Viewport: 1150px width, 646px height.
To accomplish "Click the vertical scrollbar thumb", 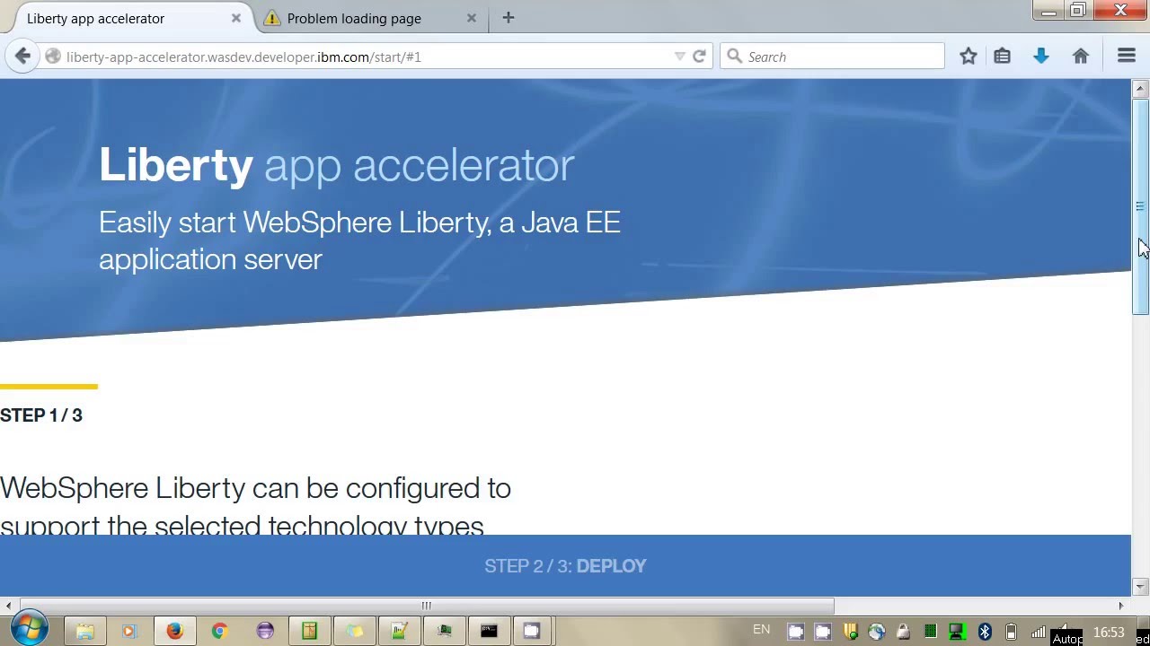I will (x=1140, y=206).
